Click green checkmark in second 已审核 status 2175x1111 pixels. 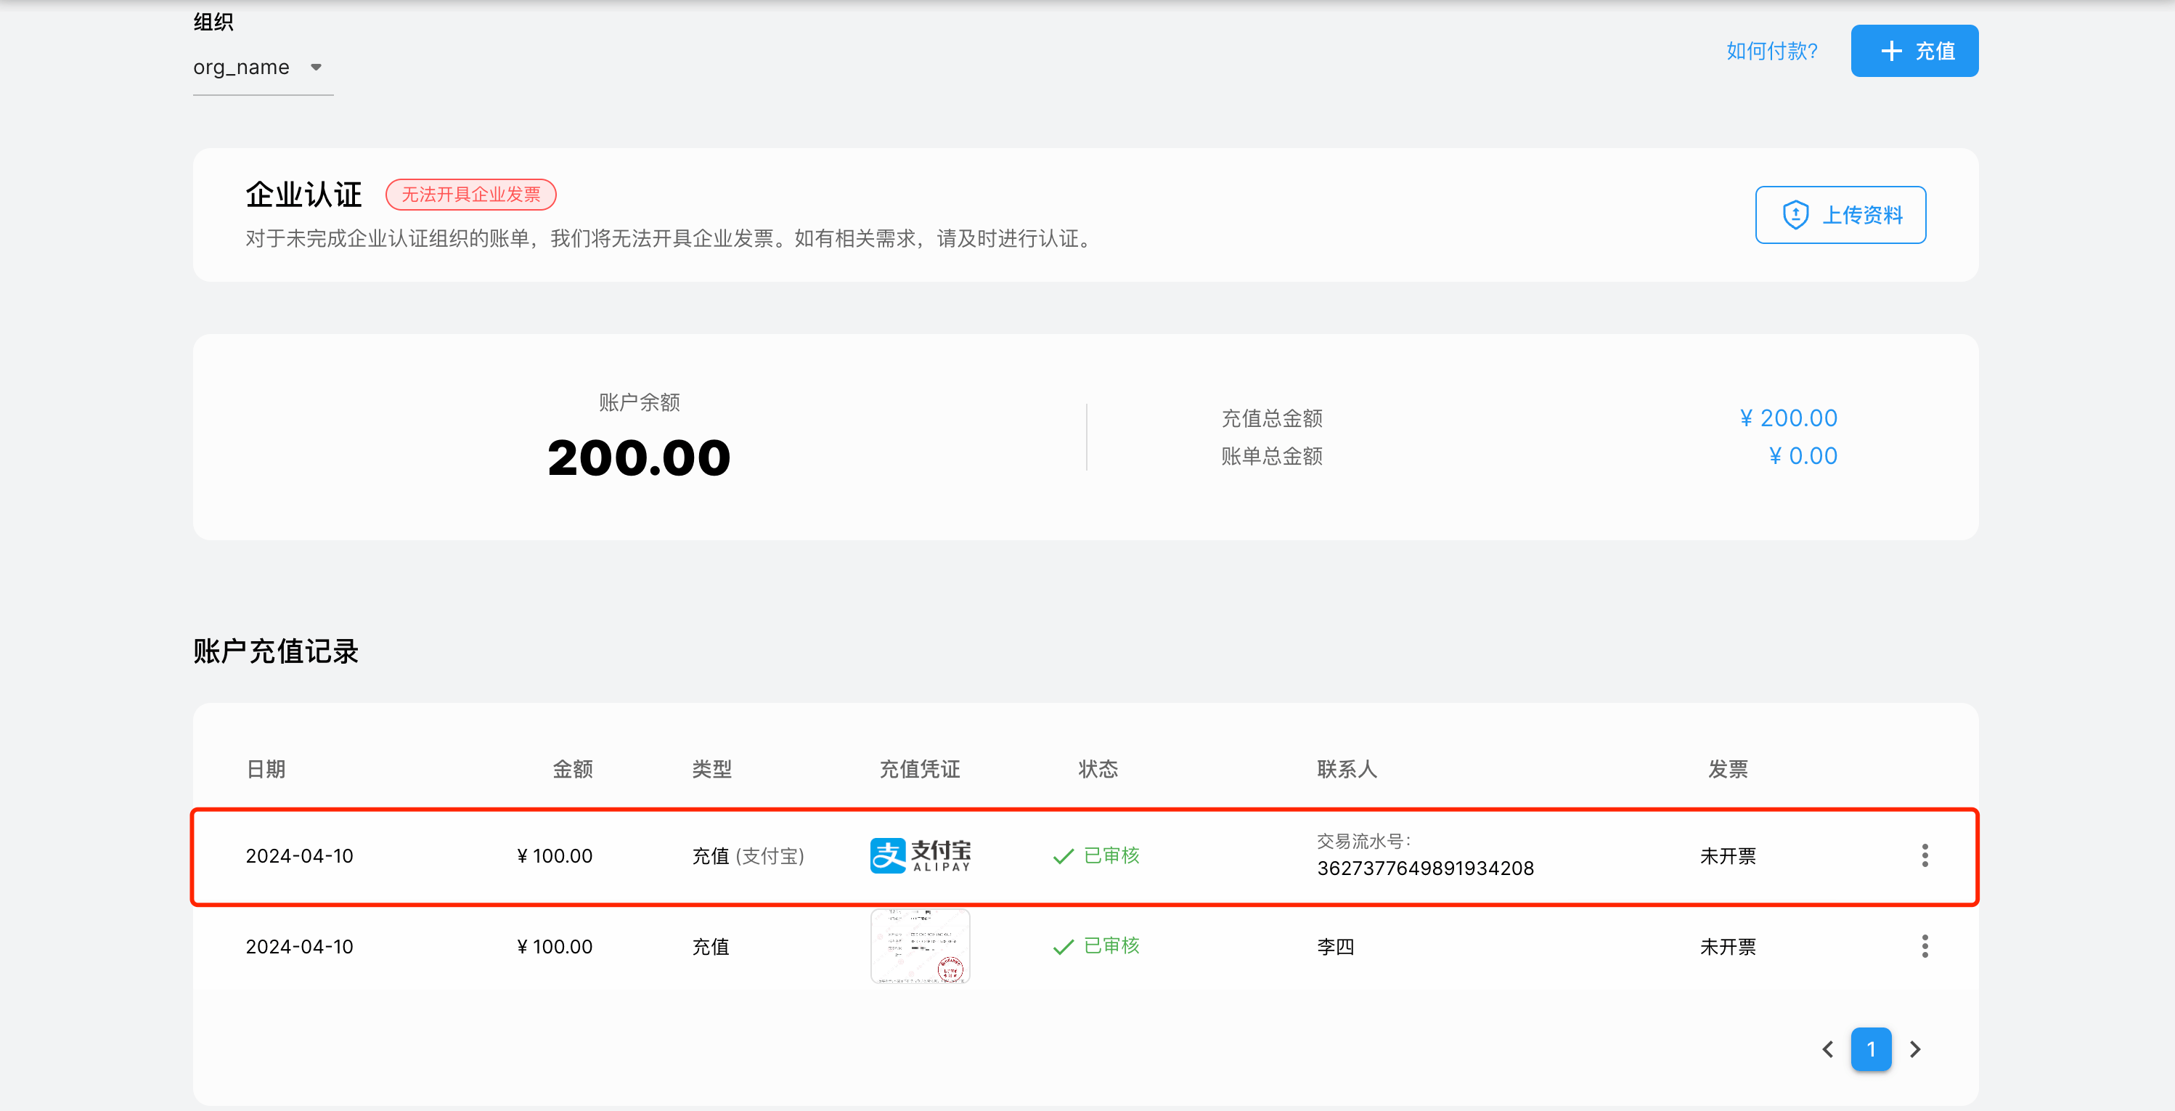pyautogui.click(x=1063, y=946)
